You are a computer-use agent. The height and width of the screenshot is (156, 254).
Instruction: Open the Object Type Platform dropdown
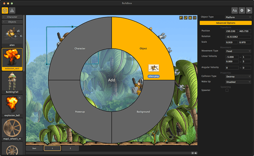tap(238, 17)
